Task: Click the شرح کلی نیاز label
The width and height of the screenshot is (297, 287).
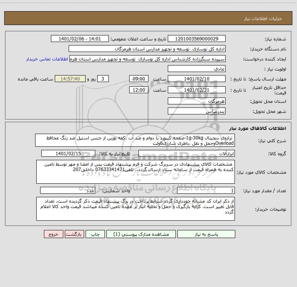Action: (272, 141)
